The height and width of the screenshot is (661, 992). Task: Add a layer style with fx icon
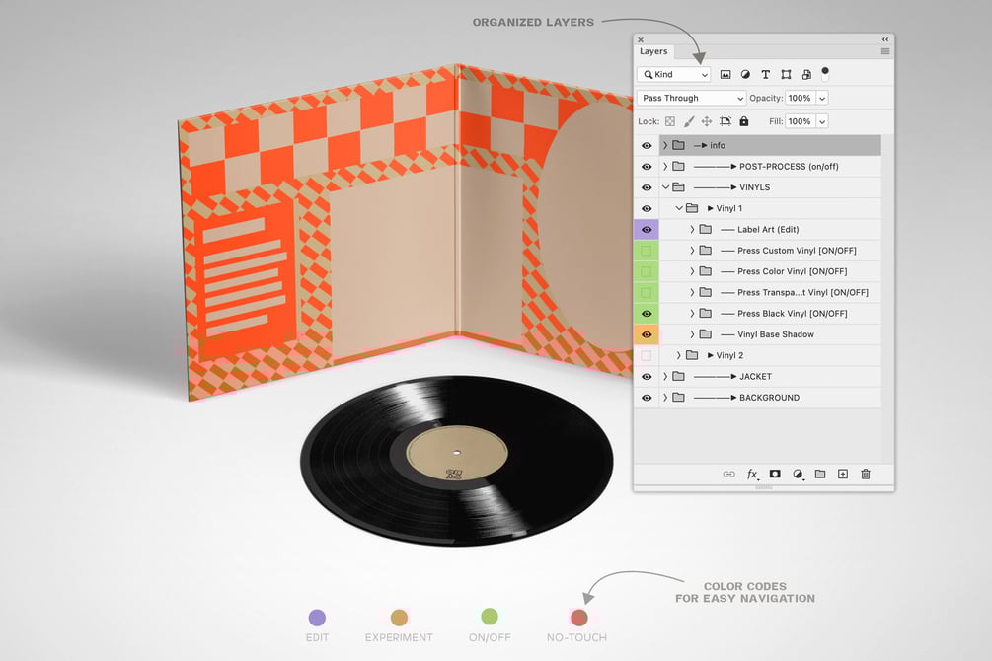[752, 474]
